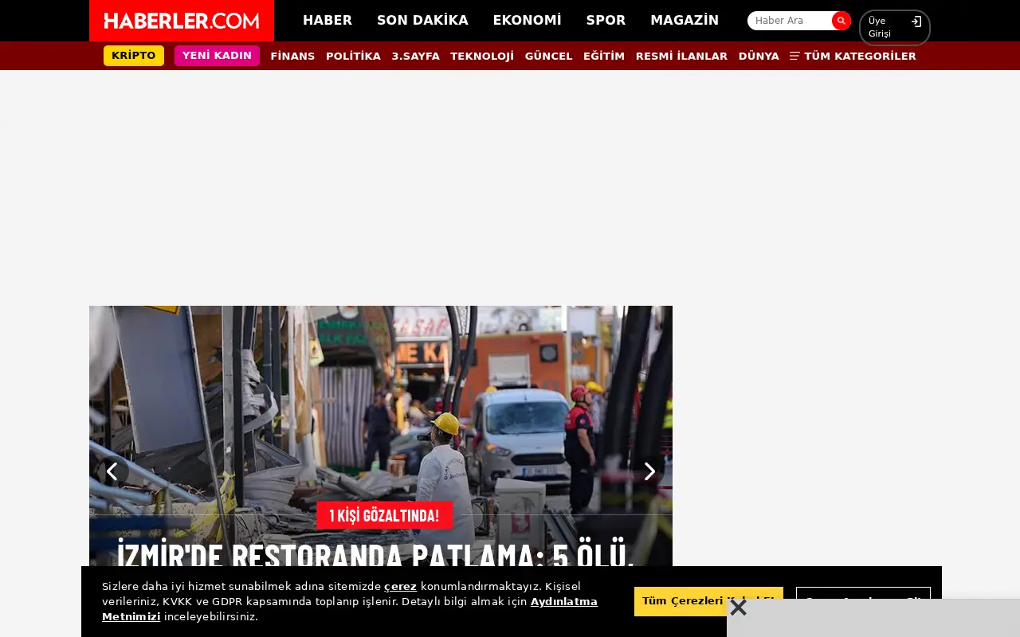The image size is (1020, 637).
Task: Click the Haberler.com logo
Action: coord(182,21)
